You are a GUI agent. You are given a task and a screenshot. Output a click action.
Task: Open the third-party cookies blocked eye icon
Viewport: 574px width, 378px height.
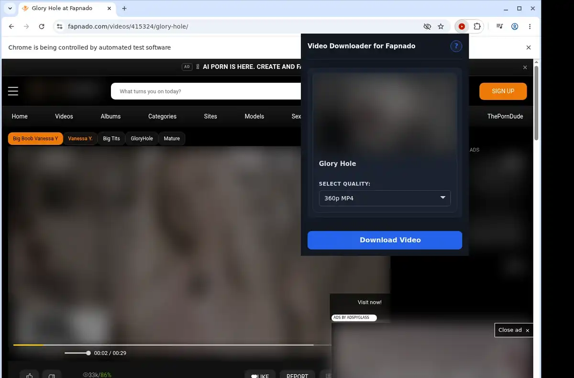427,27
